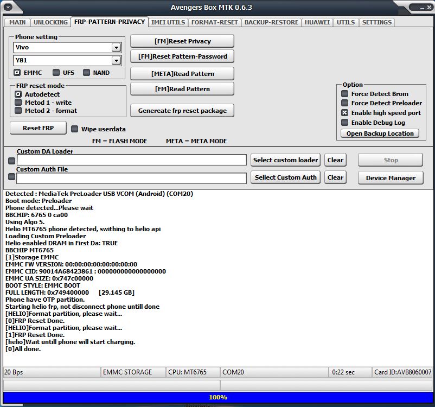This screenshot has height=407, width=435.
Task: Click the 100% progress bar
Action: (218, 397)
